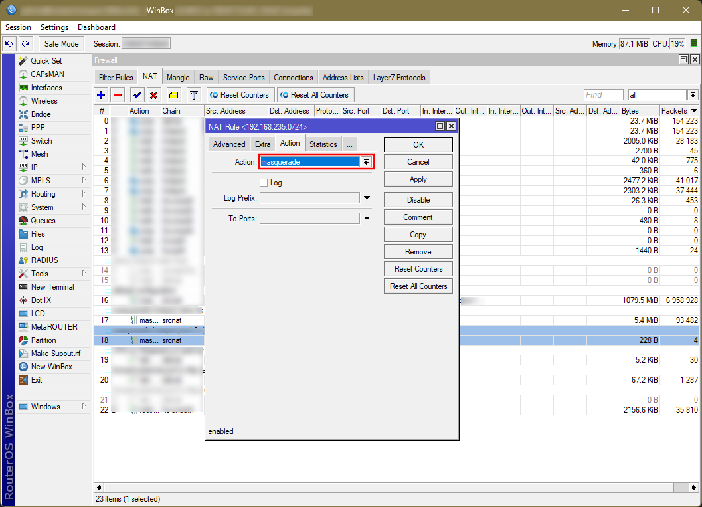This screenshot has height=507, width=702.
Task: Click the red X disable icon
Action: coord(153,95)
